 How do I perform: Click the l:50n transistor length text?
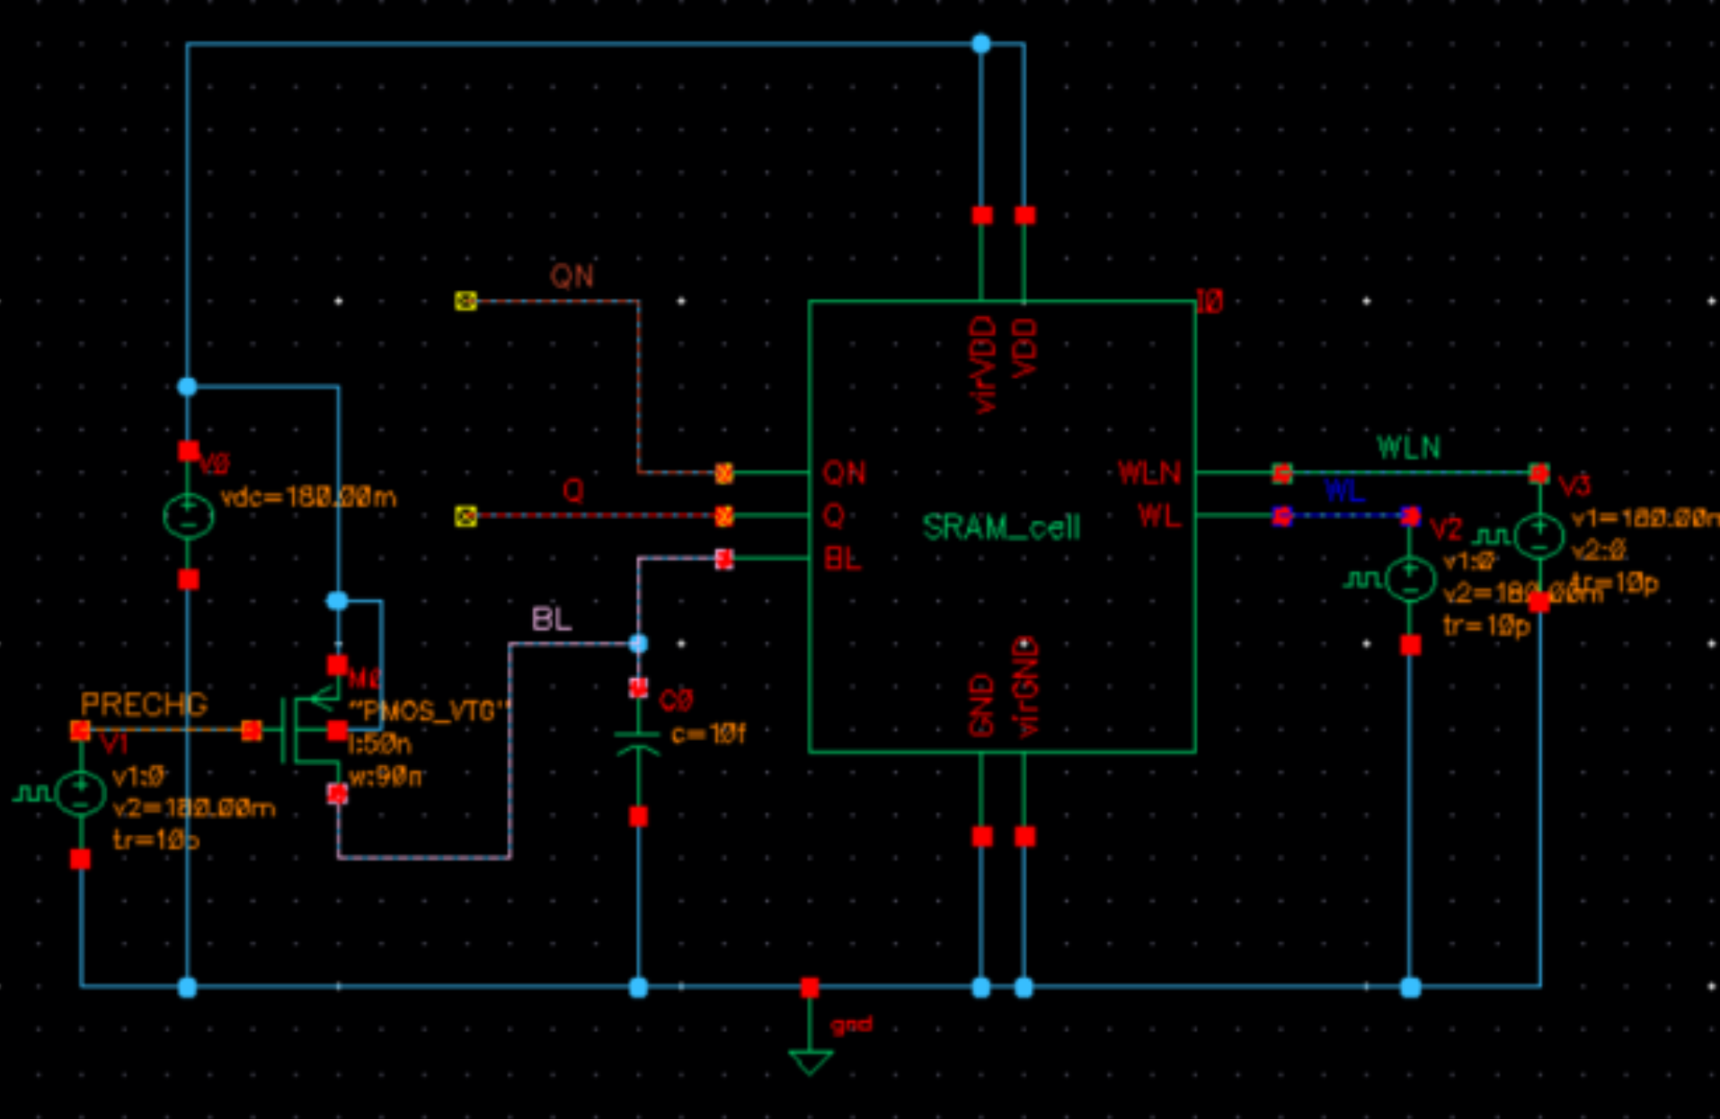click(379, 744)
